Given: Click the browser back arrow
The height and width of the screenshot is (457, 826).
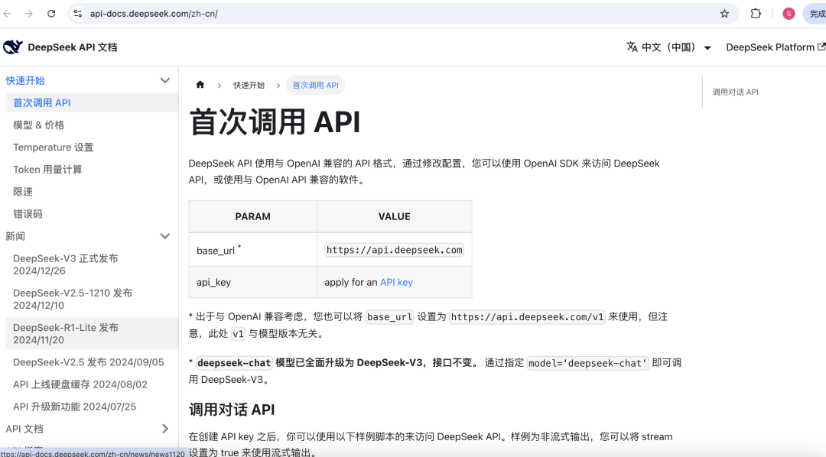Looking at the screenshot, I should tap(8, 14).
